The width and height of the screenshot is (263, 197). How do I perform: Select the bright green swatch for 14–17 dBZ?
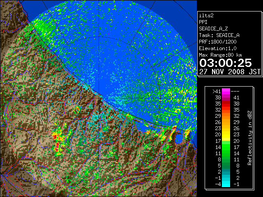(x=226, y=147)
